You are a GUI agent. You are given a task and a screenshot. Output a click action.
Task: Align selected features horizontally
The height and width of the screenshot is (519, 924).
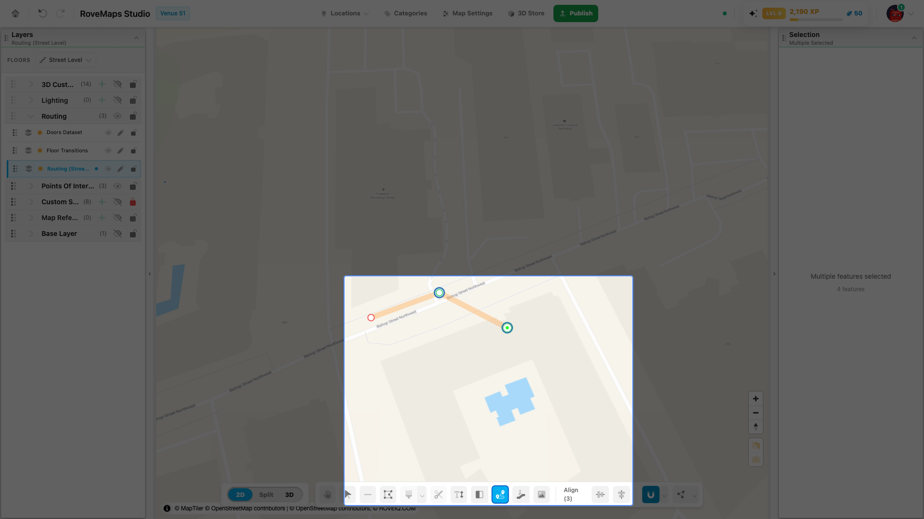tap(600, 494)
